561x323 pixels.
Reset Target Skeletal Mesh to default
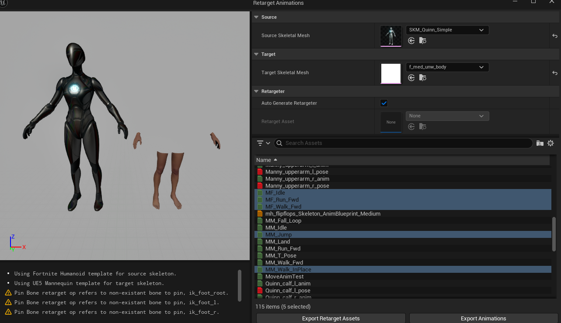pyautogui.click(x=555, y=73)
